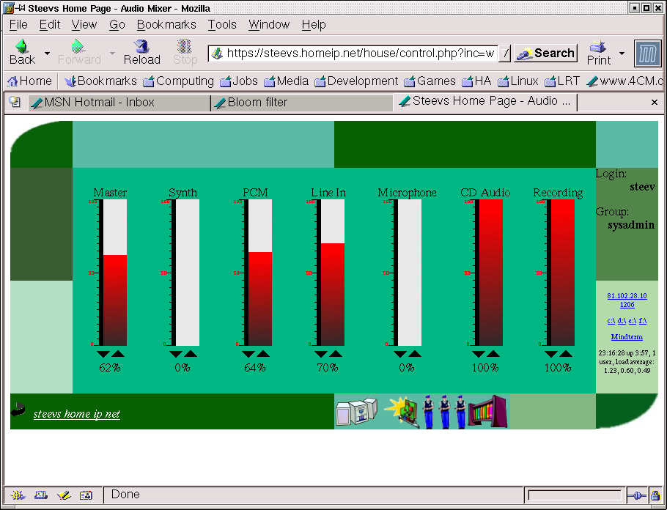Image resolution: width=667 pixels, height=510 pixels.
Task: Click the security padlock in status bar
Action: click(655, 495)
